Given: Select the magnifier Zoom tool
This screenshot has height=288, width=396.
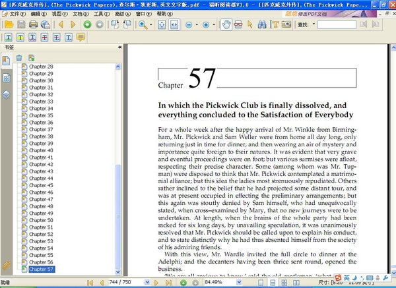Looking at the screenshot, I should tap(143, 25).
